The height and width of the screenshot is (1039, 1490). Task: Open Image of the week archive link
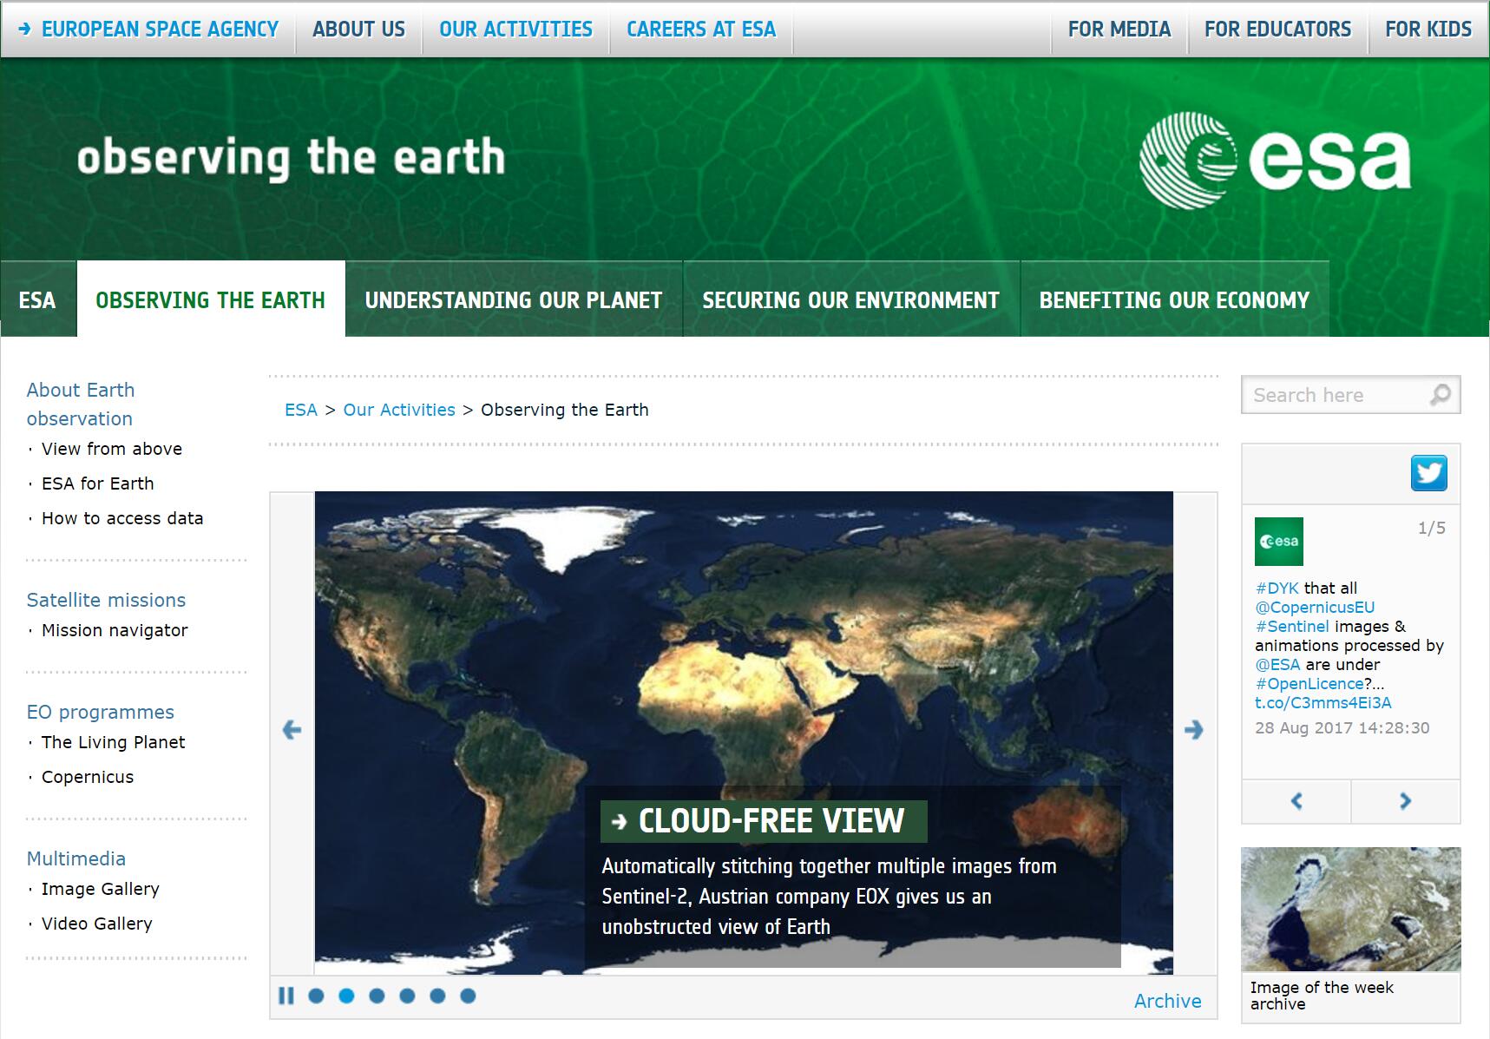click(x=1322, y=996)
